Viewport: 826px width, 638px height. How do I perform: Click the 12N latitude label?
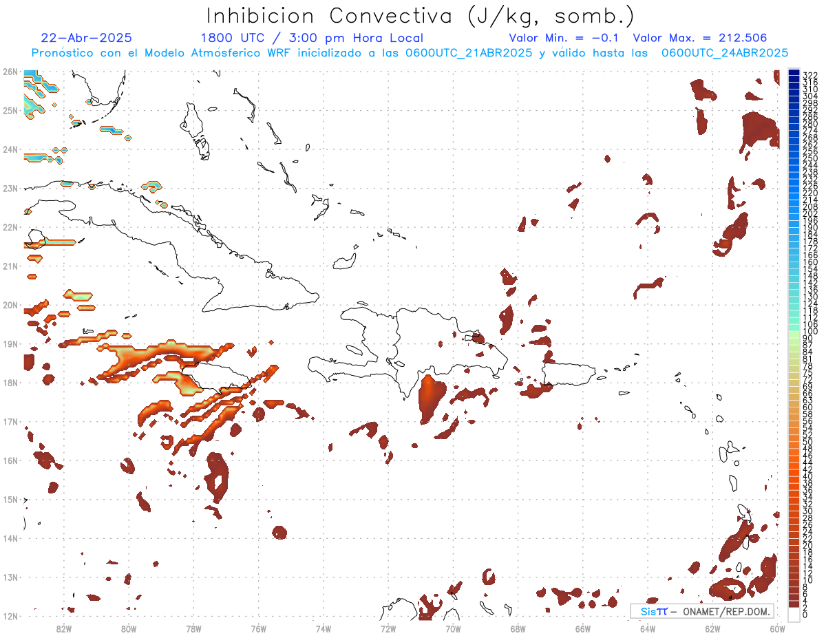[x=10, y=616]
